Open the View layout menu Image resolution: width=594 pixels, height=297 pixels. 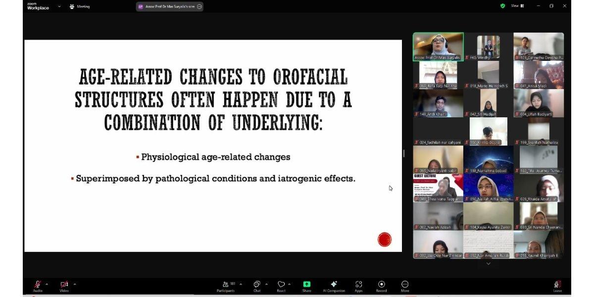pos(517,6)
